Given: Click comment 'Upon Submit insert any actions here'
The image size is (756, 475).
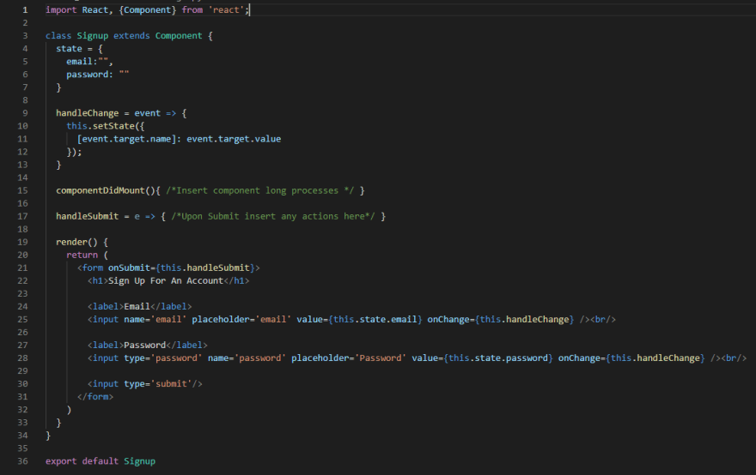Looking at the screenshot, I should coord(273,217).
